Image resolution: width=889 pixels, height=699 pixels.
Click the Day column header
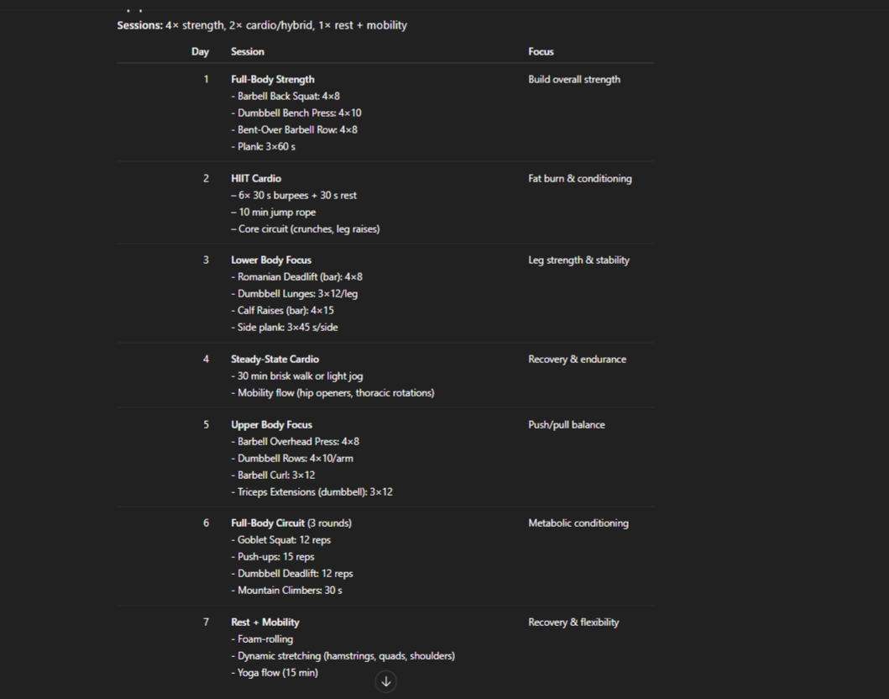point(200,51)
